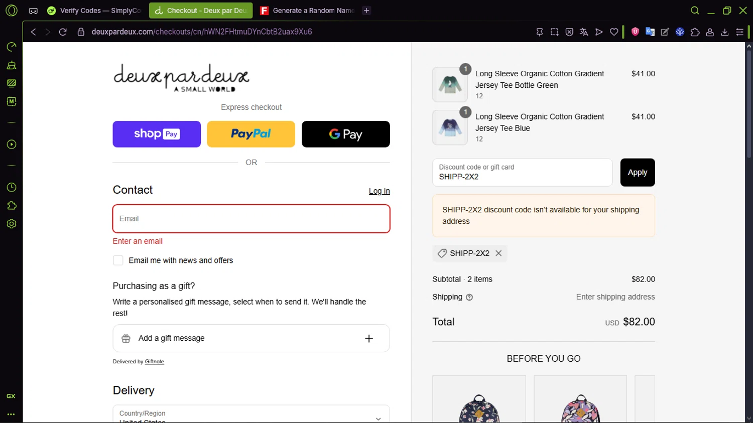Bookmark page with the heart icon
This screenshot has height=423, width=753.
[614, 32]
